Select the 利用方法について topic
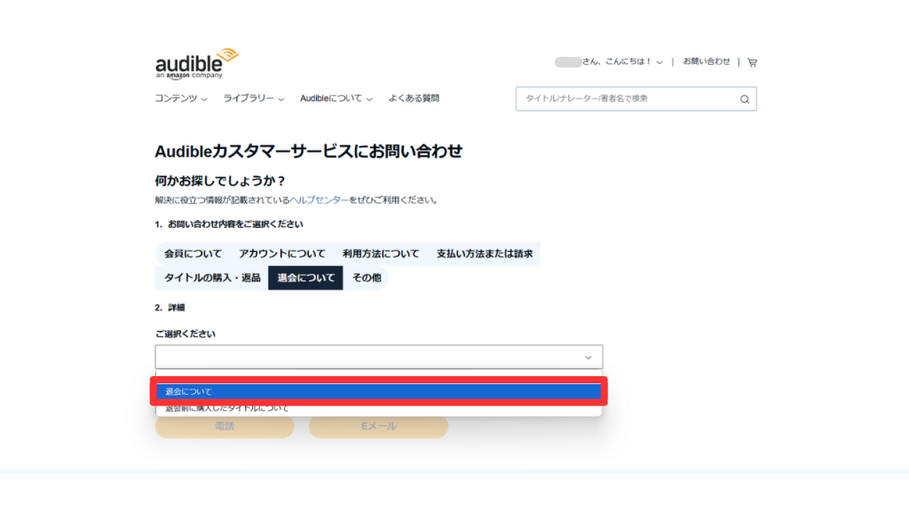 (x=380, y=254)
